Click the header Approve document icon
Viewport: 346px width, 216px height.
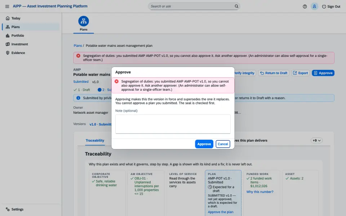coord(316,73)
